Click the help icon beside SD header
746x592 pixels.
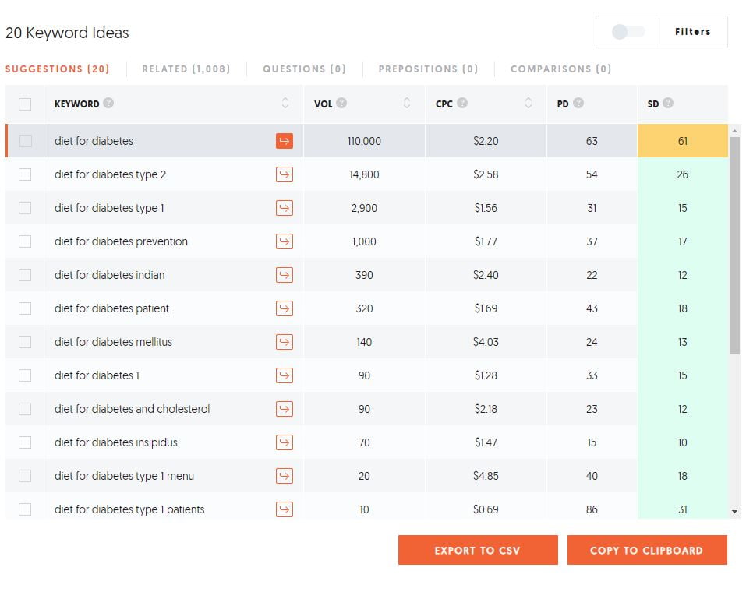pos(668,104)
